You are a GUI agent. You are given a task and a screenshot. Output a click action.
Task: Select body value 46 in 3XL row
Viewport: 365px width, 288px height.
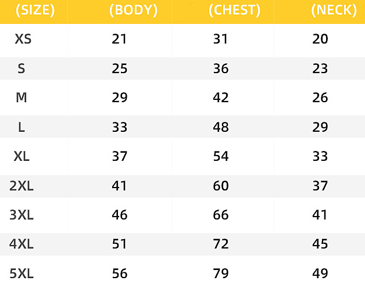point(120,215)
